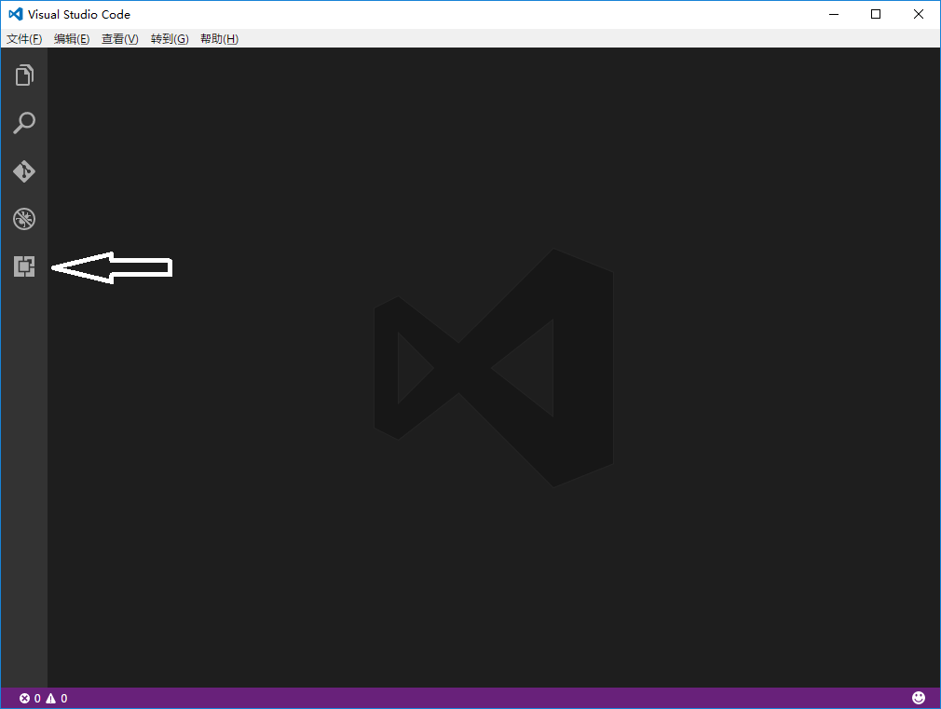Click the warnings count in status bar
941x709 pixels.
pos(57,698)
